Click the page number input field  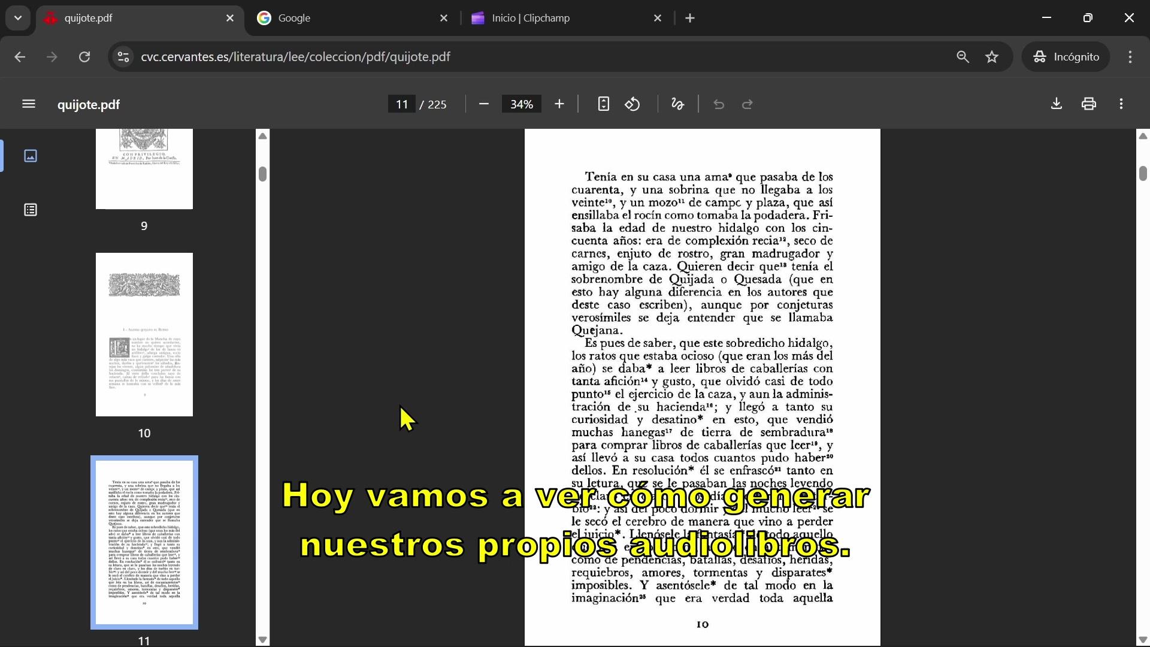coord(401,104)
